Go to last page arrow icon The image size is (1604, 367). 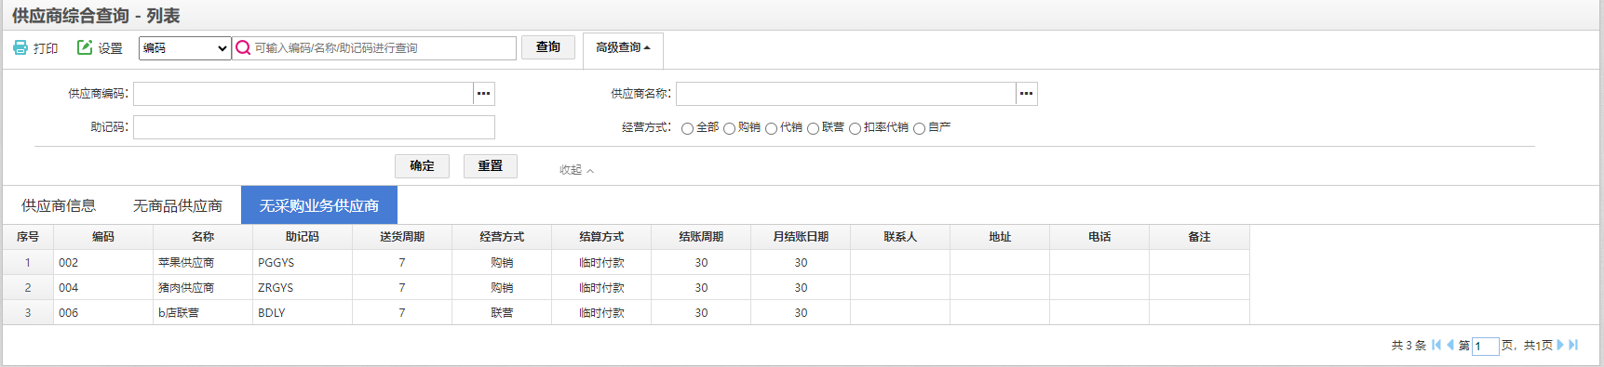[1573, 345]
